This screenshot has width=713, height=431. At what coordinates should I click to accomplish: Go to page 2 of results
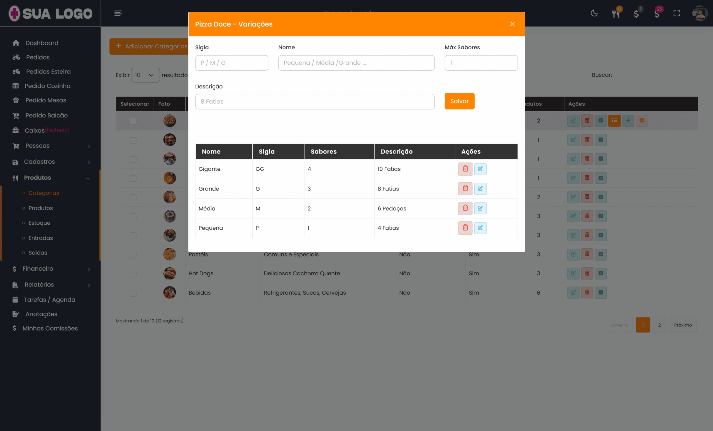(x=659, y=325)
